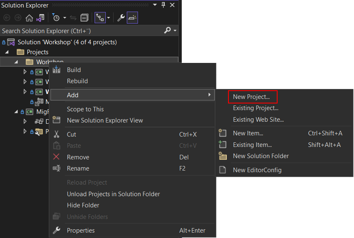Collapse the Mig C# project node

click(x=16, y=111)
